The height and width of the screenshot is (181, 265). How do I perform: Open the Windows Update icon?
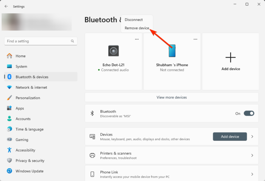[9, 171]
